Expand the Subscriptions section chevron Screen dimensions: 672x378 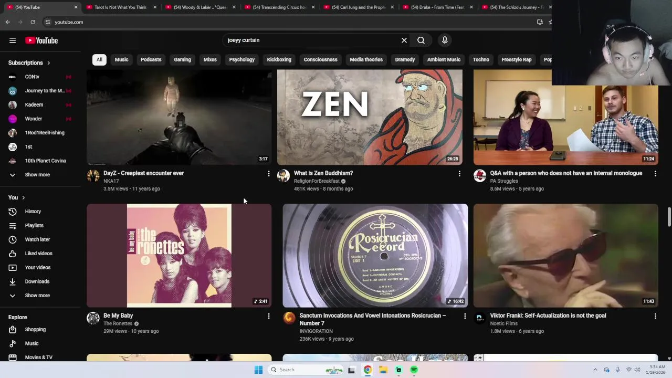pyautogui.click(x=48, y=63)
